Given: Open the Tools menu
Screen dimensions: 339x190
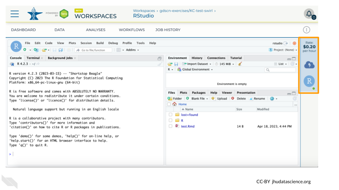Looking at the screenshot, I should coord(141,43).
